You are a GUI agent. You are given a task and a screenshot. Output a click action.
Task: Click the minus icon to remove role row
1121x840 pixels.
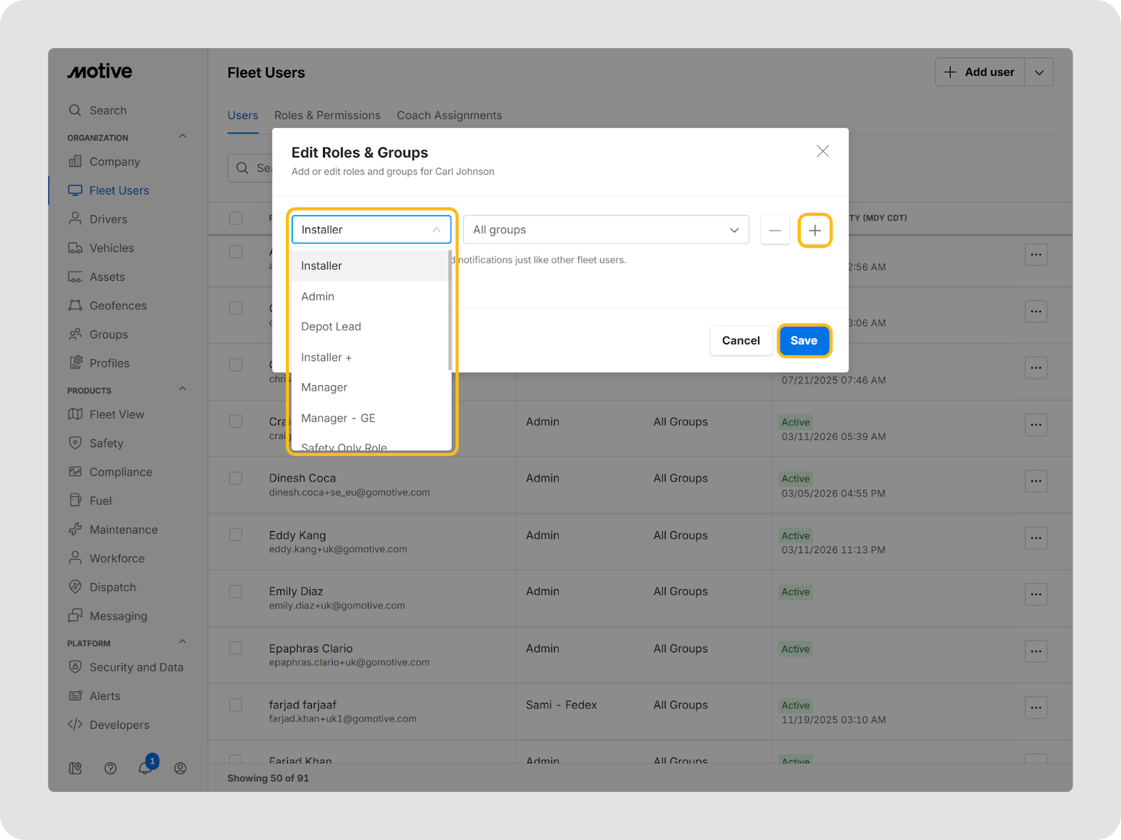coord(775,230)
